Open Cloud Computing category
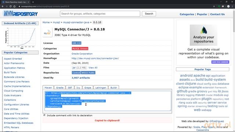Screen dimensions: 235x132 click(x=14, y=91)
